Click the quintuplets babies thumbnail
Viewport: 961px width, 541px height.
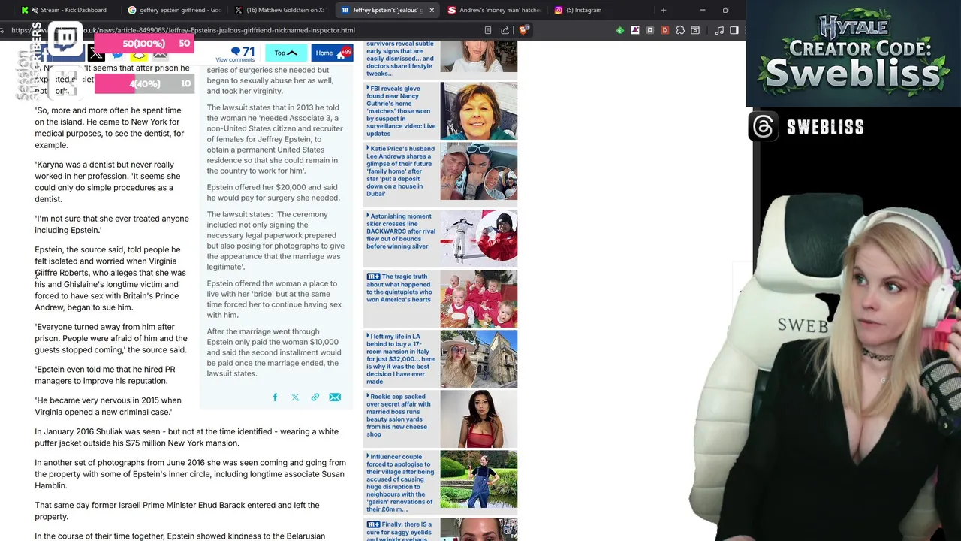click(x=478, y=299)
